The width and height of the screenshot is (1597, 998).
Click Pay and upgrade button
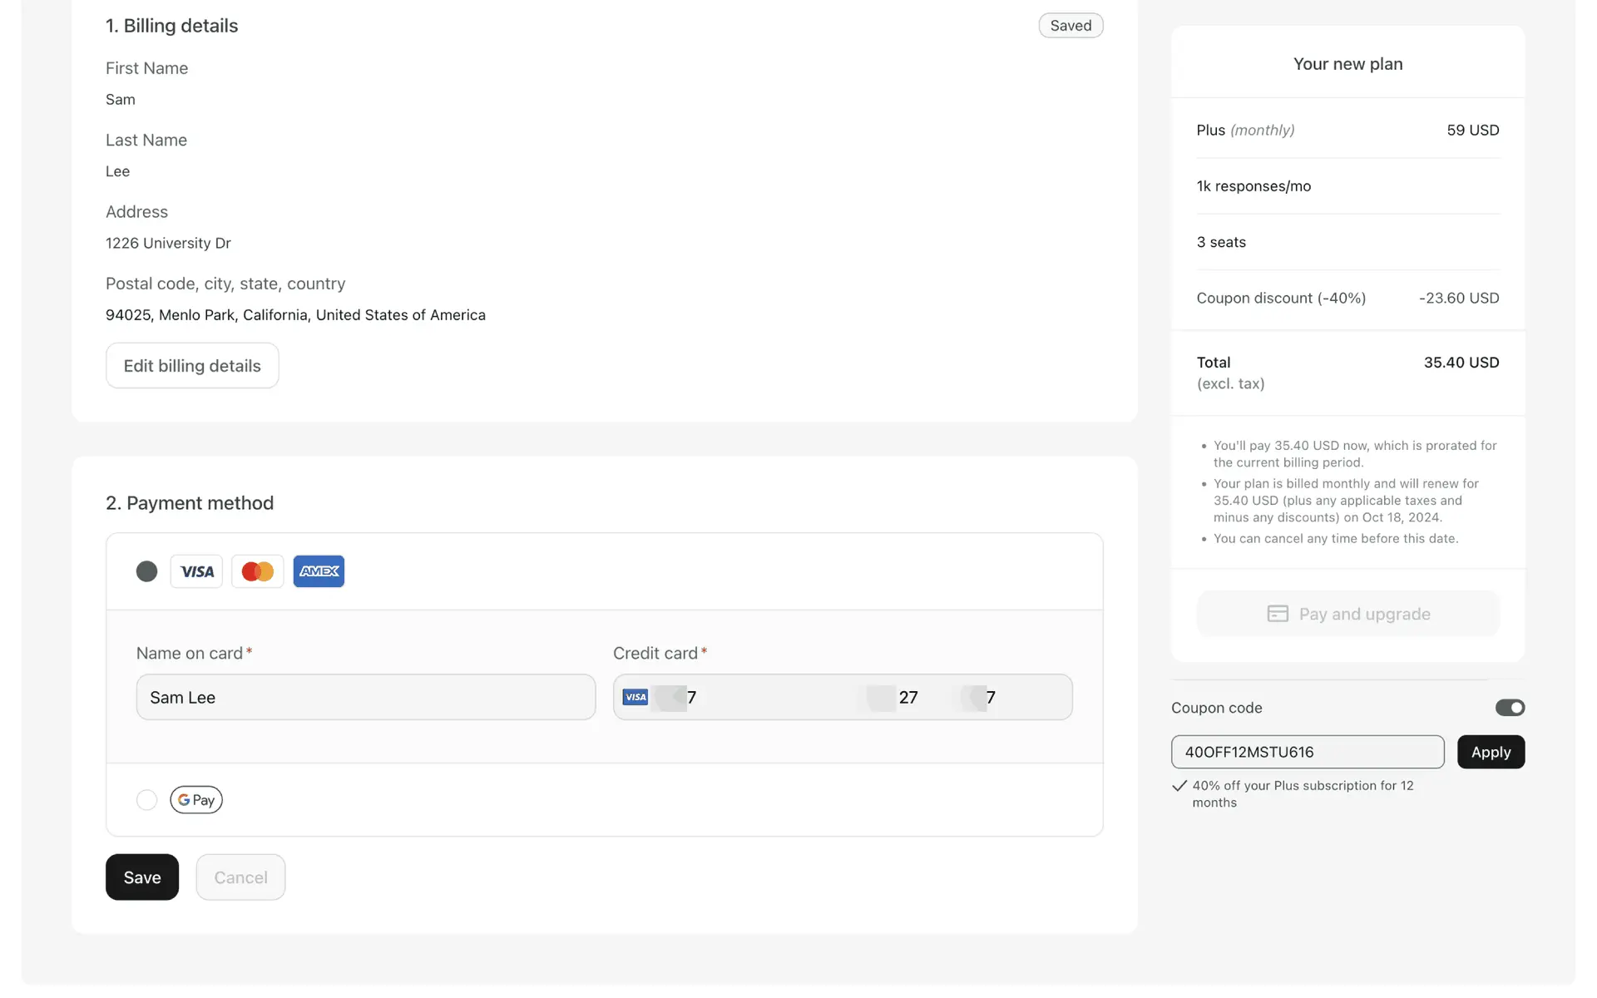point(1347,614)
